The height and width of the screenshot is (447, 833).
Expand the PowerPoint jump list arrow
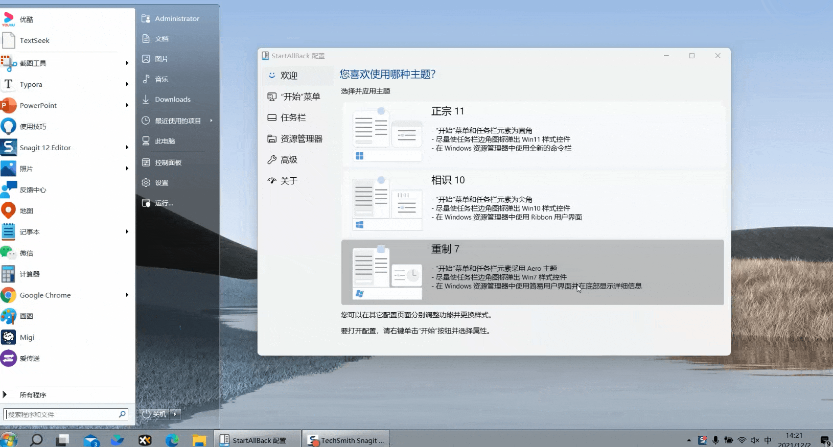[127, 105]
